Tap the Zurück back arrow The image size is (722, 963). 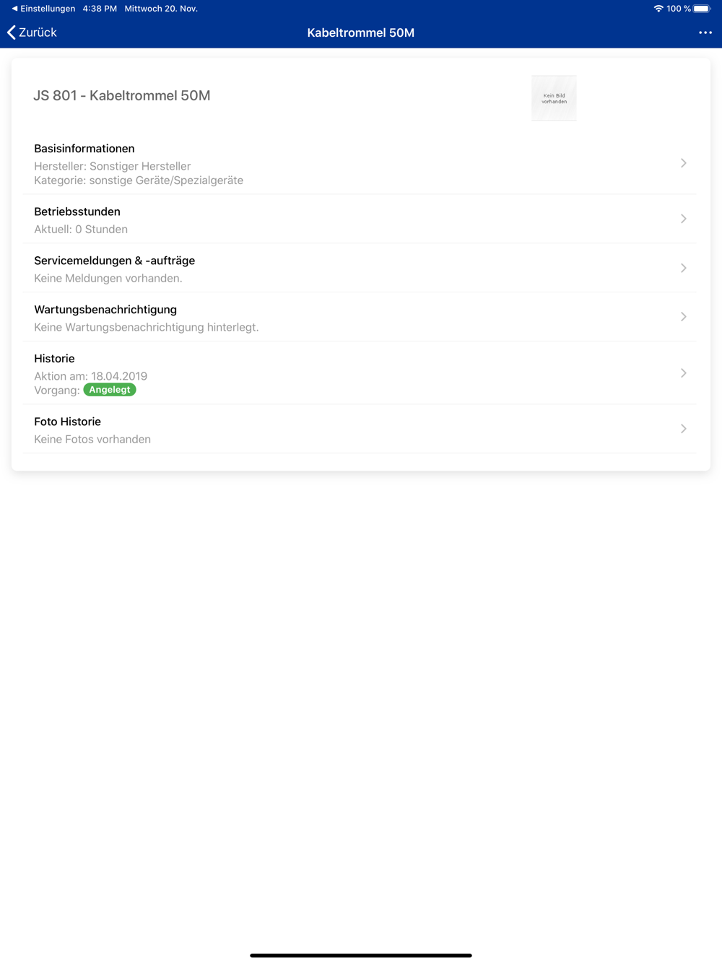coord(12,32)
